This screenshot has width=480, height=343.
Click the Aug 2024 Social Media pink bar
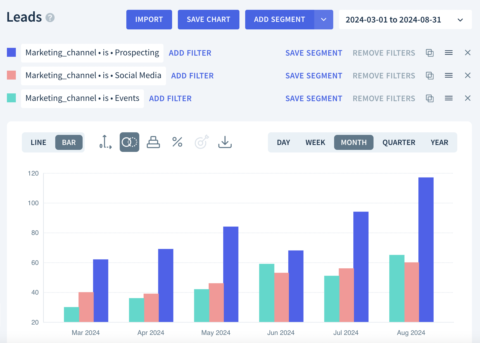(412, 292)
